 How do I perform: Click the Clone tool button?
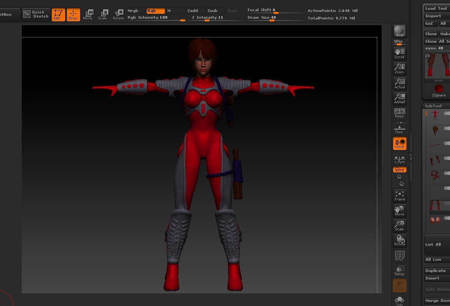click(x=431, y=34)
